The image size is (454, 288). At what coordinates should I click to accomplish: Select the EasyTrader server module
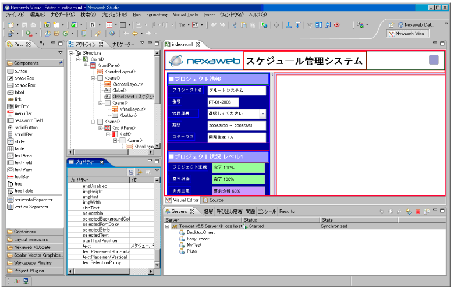pos(194,239)
